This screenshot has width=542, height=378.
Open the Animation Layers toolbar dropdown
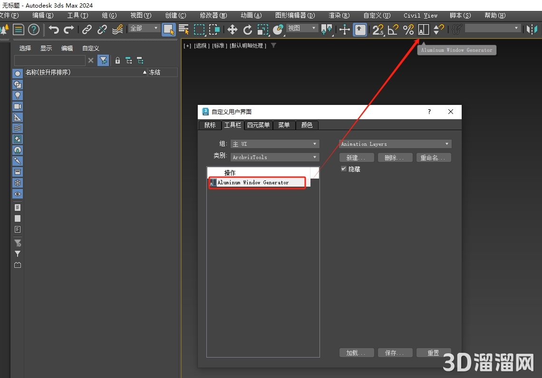tap(395, 144)
